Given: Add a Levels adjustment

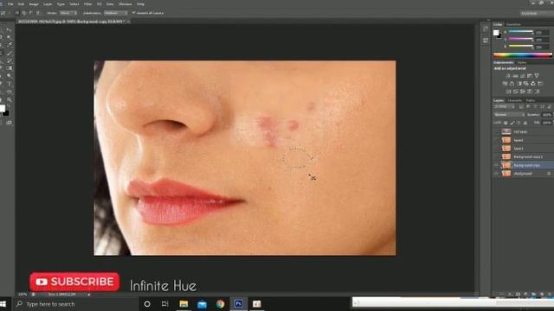Looking at the screenshot, I should (516, 75).
